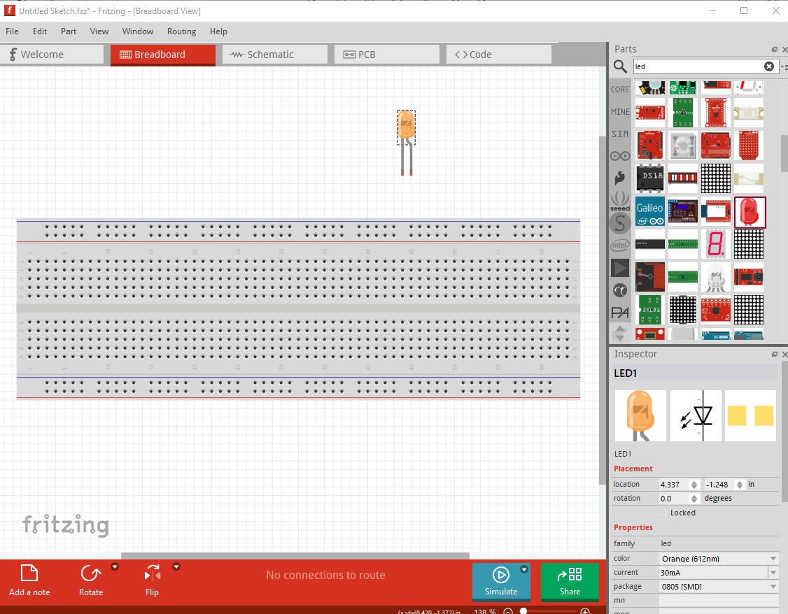
Task: Select the red LED part thumbnail
Action: 750,213
